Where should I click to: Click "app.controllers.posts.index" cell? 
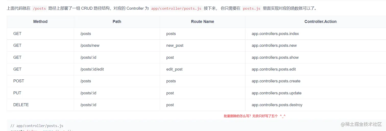coord(275,34)
